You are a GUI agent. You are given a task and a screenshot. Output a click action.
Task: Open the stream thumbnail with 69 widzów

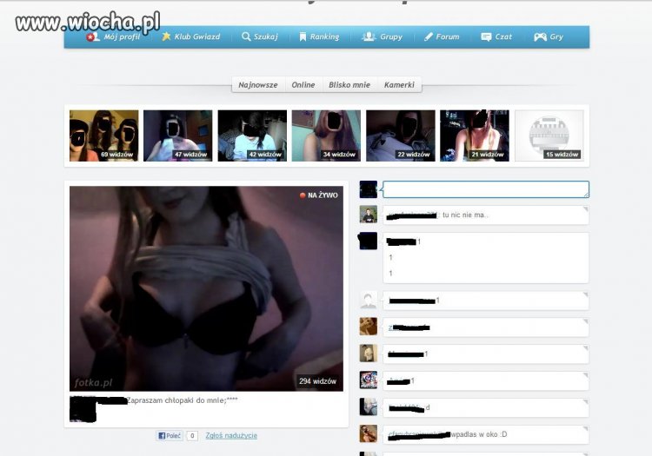click(104, 135)
